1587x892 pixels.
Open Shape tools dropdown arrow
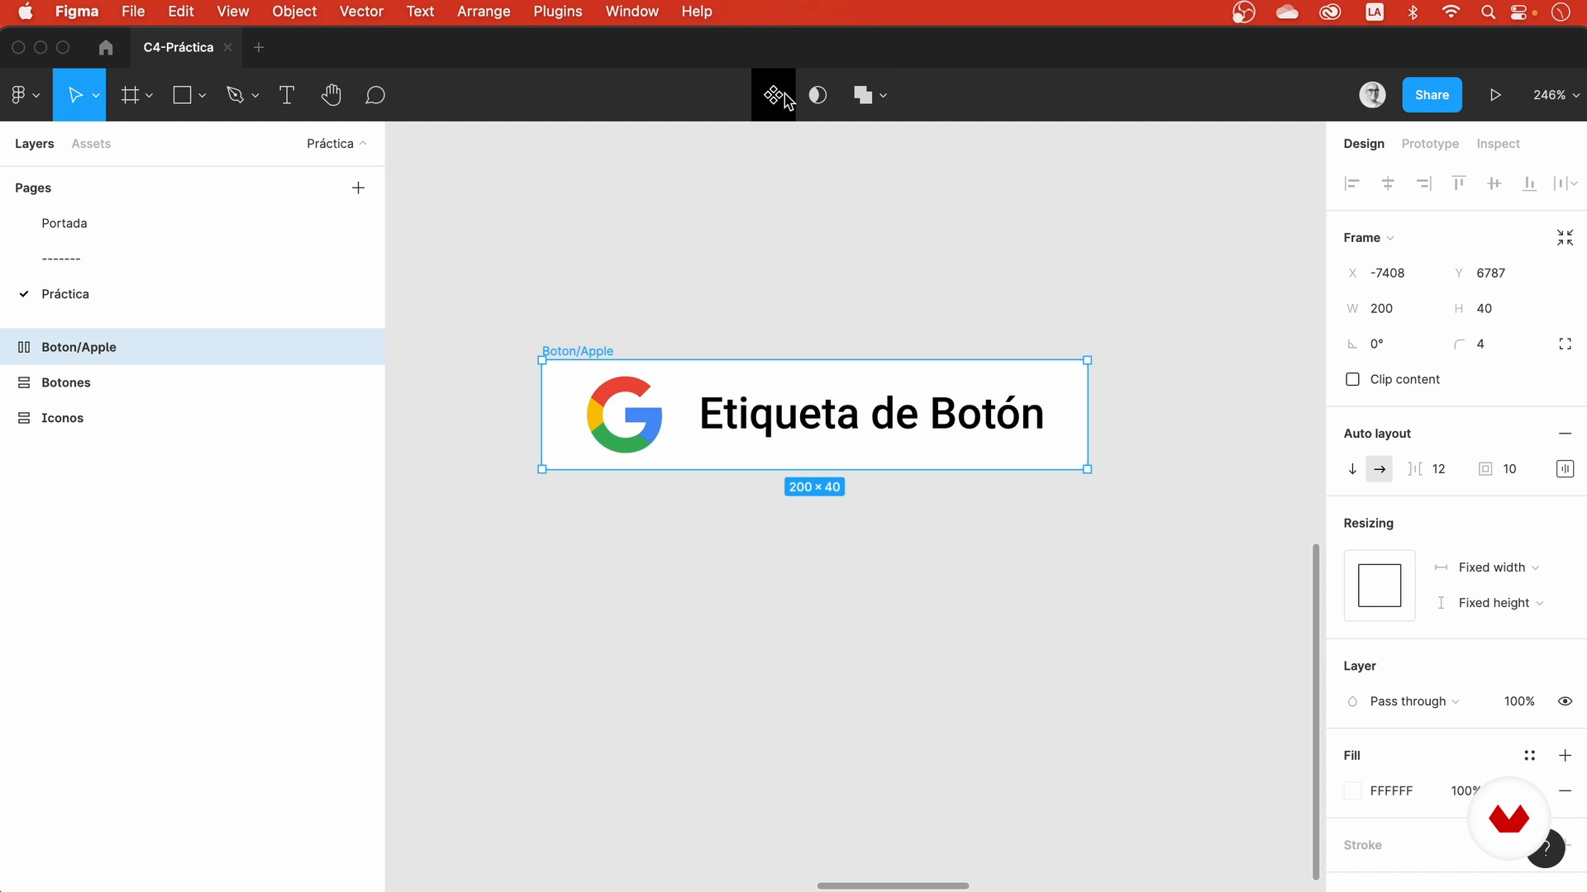203,96
